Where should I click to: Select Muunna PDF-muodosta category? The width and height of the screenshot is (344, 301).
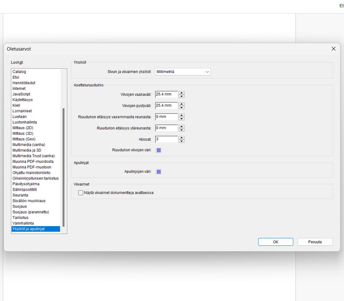36,161
